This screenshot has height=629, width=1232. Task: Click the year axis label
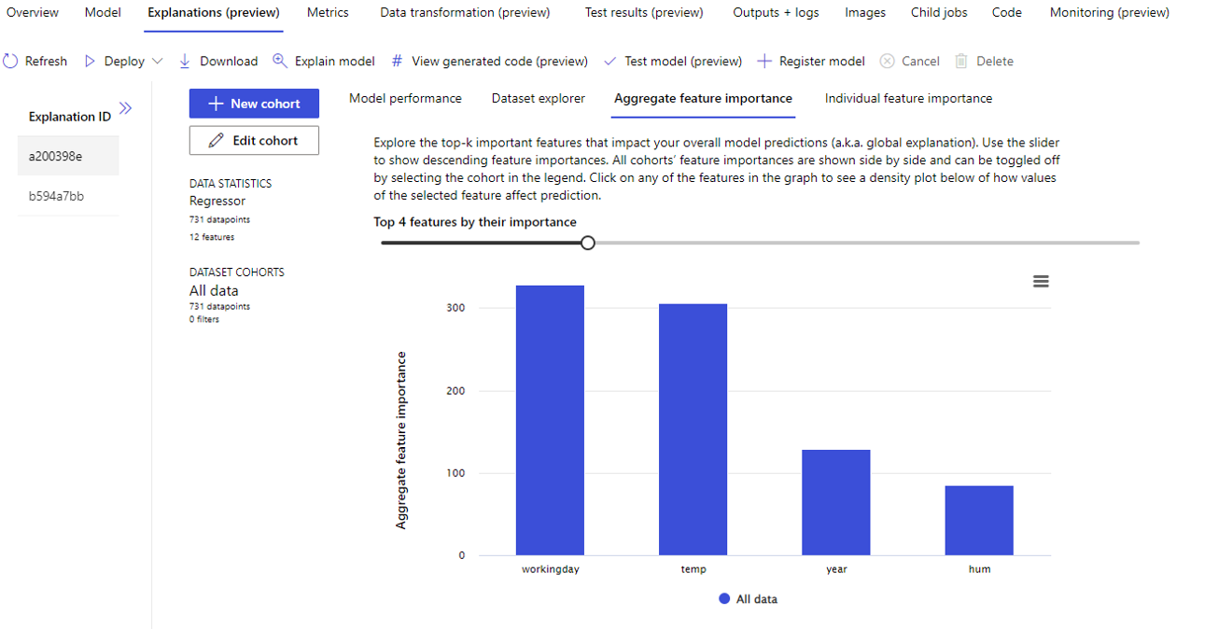pyautogui.click(x=836, y=569)
